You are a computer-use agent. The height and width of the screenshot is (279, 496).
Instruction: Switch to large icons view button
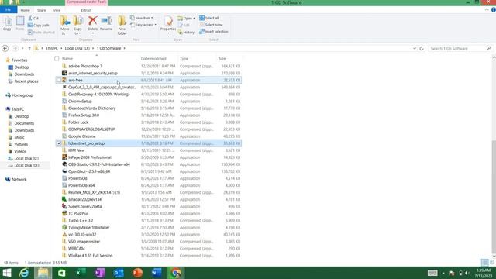[492, 263]
